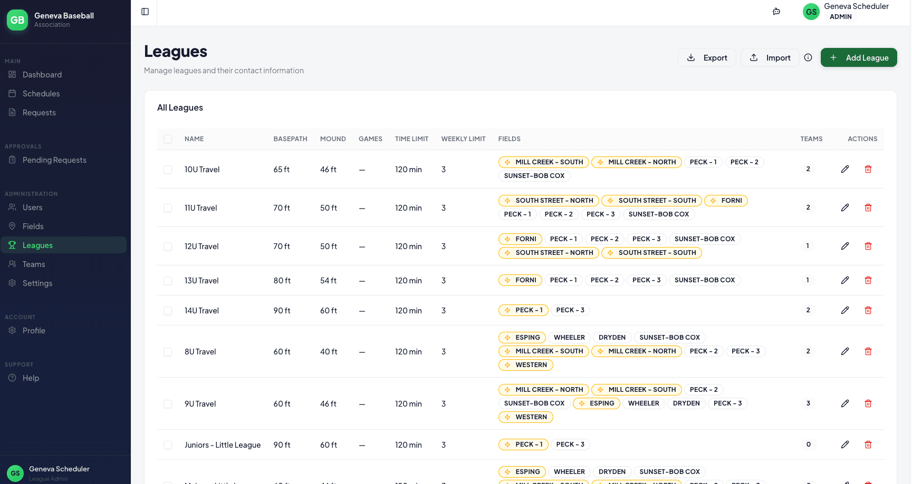The width and height of the screenshot is (912, 484).
Task: Edit the 10U Travel league
Action: (x=845, y=169)
